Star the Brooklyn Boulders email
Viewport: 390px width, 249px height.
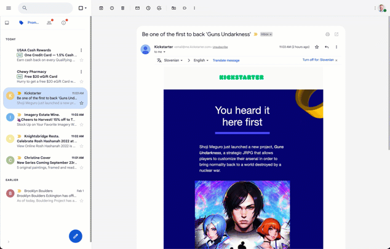click(81, 201)
